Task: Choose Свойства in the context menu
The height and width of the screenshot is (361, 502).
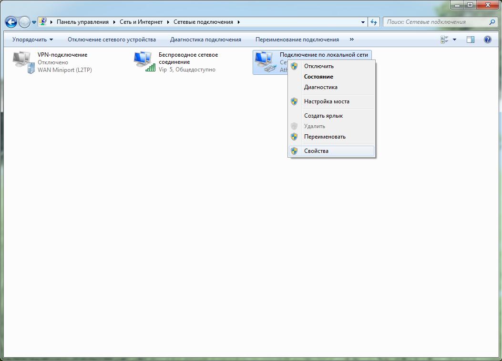Action: [x=316, y=151]
